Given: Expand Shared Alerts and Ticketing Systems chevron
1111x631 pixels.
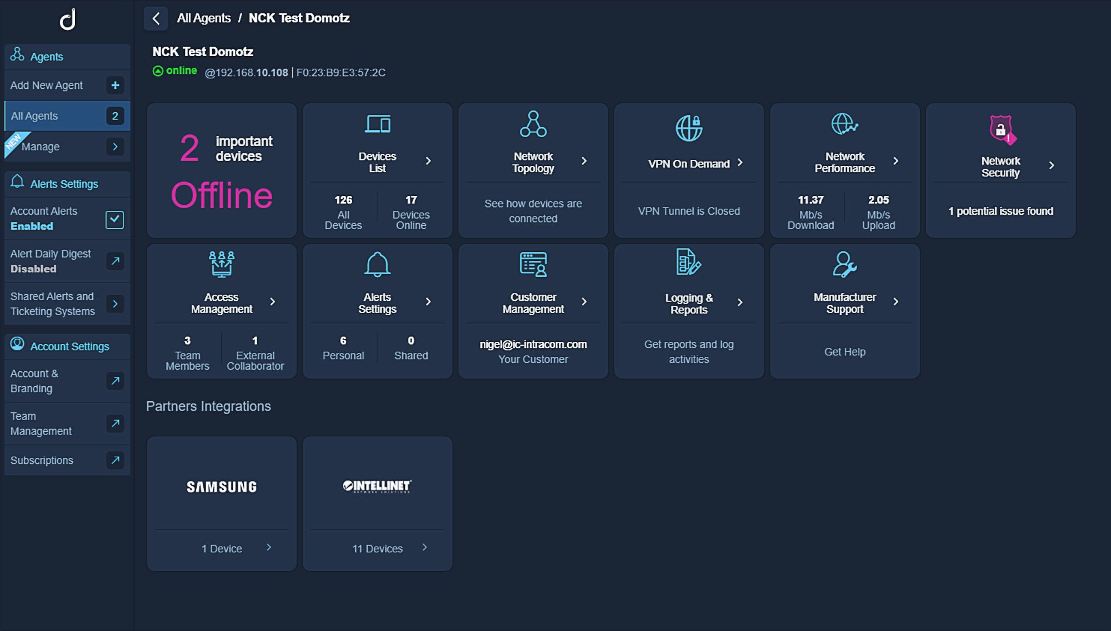Looking at the screenshot, I should [115, 304].
